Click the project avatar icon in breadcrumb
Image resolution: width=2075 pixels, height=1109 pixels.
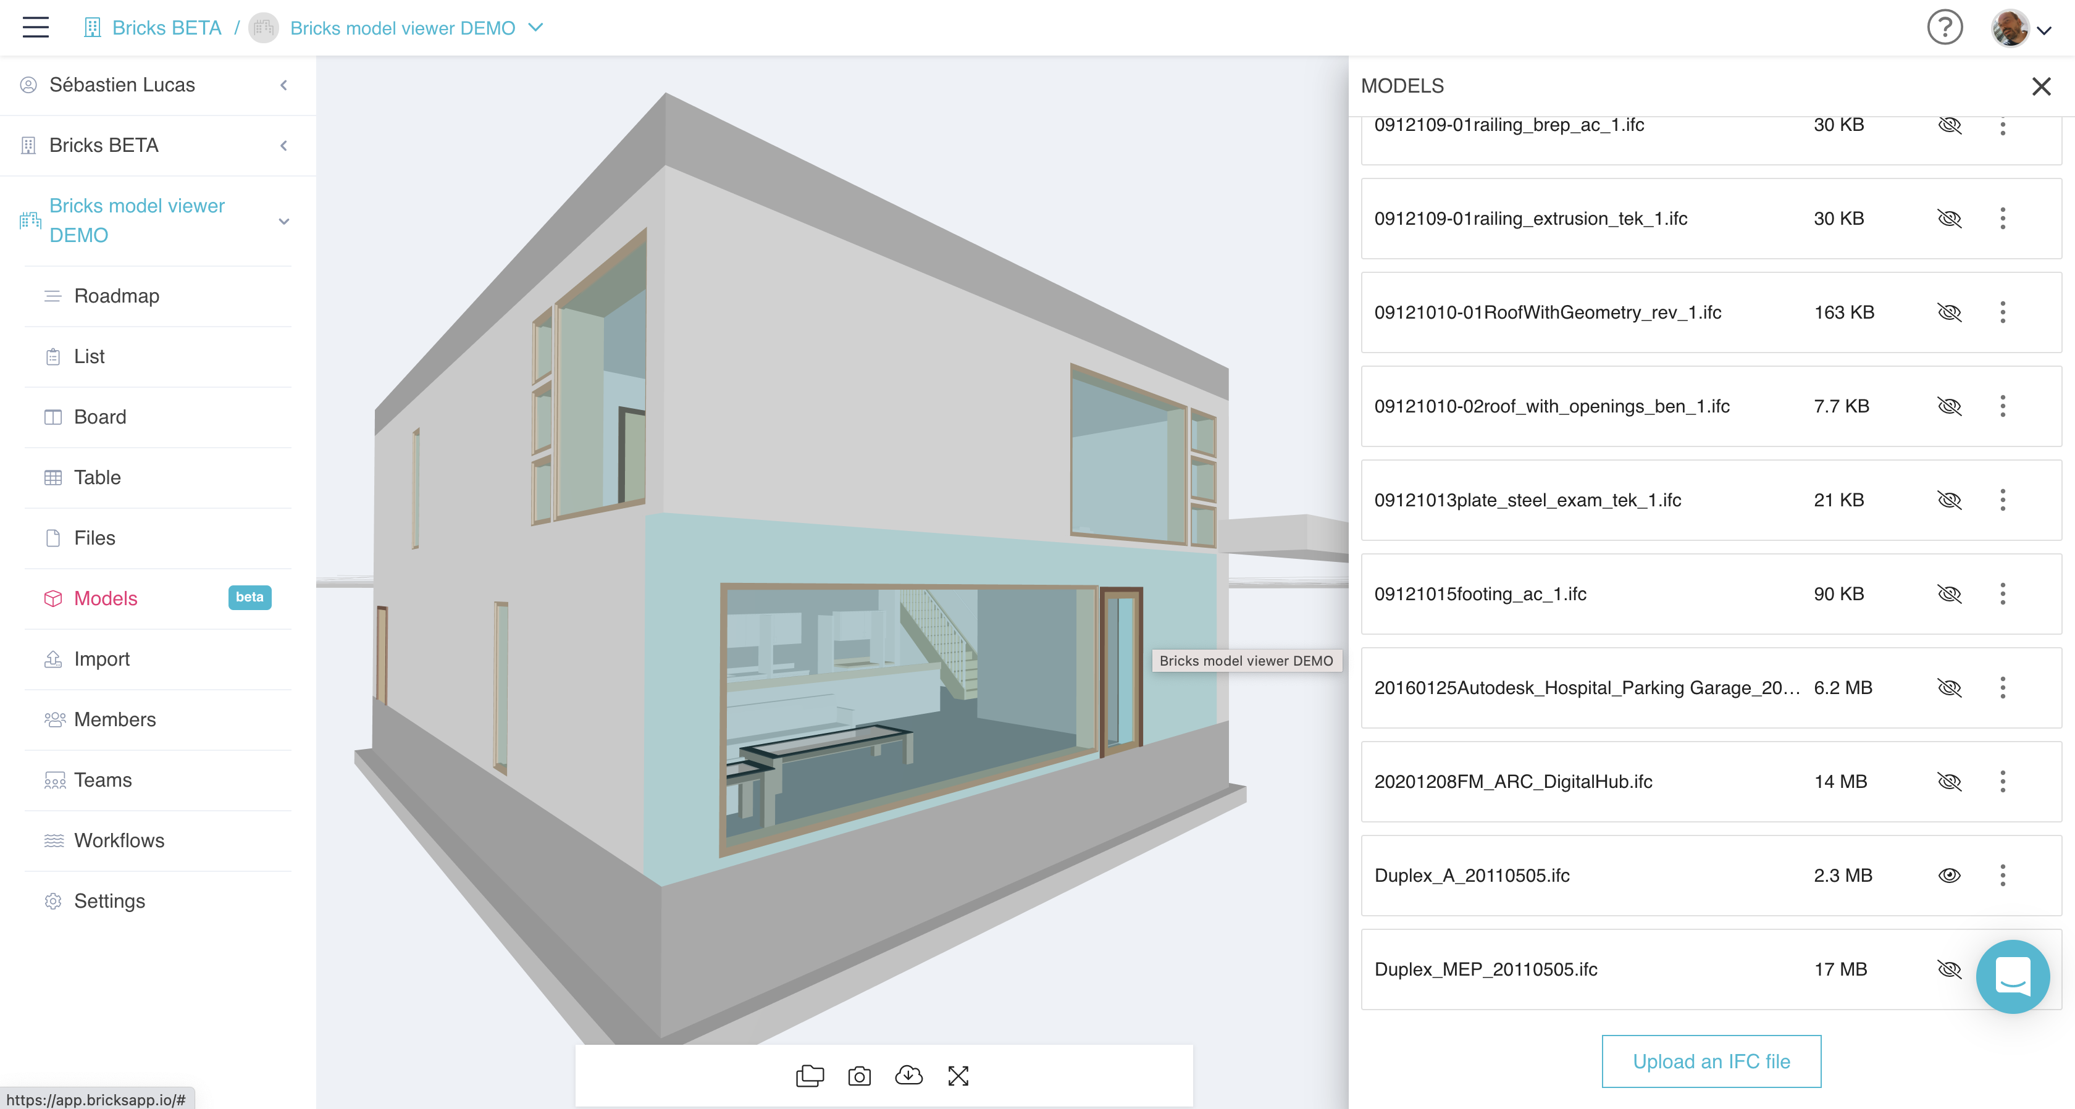pos(264,28)
